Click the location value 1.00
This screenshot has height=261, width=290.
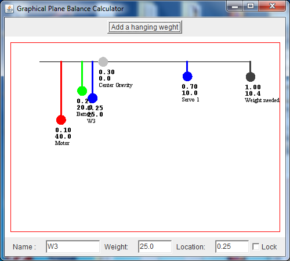tap(253, 87)
